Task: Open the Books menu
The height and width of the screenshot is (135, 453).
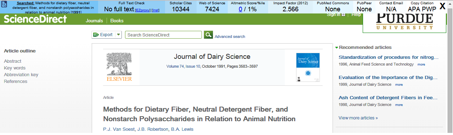Action: coord(117,21)
